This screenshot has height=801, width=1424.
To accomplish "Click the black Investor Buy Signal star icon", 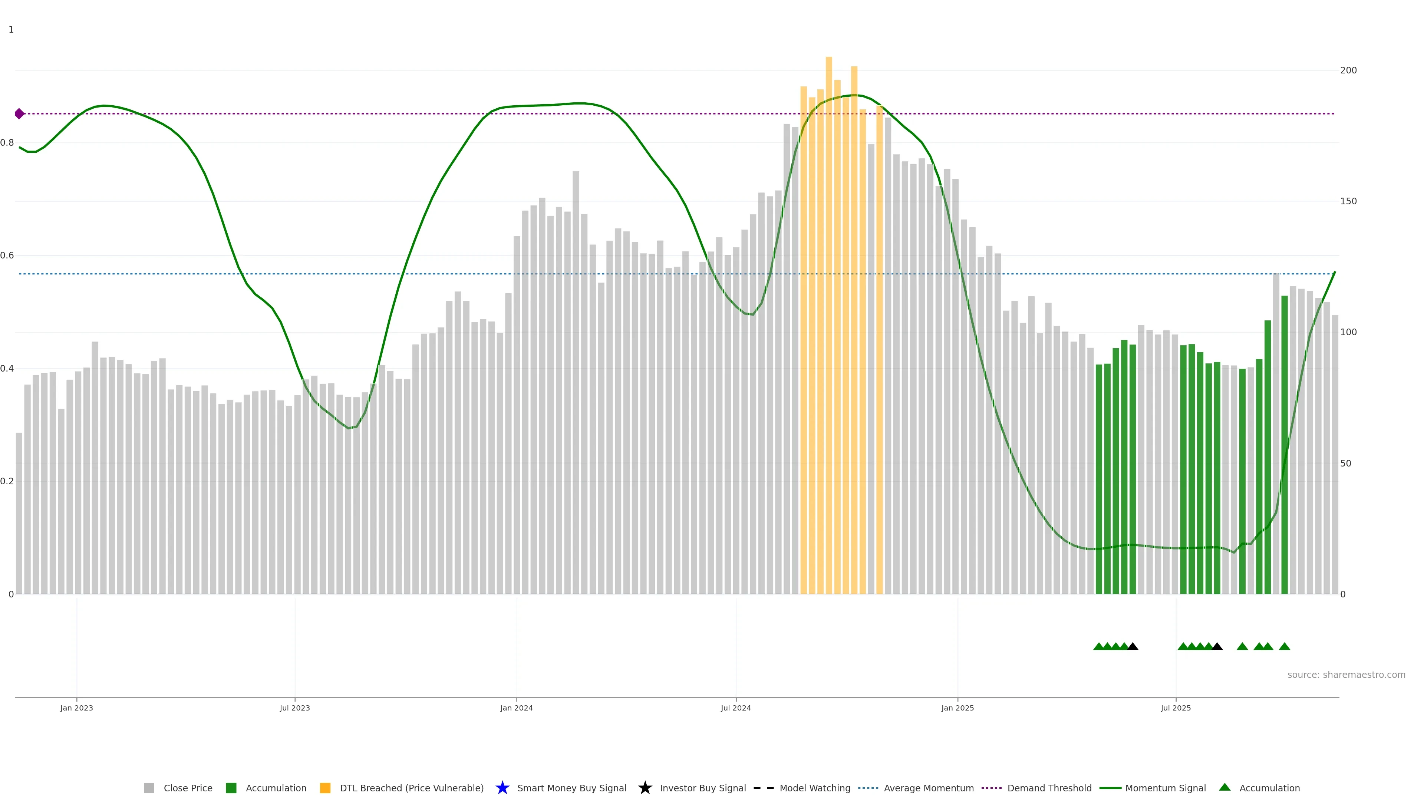I will point(645,788).
